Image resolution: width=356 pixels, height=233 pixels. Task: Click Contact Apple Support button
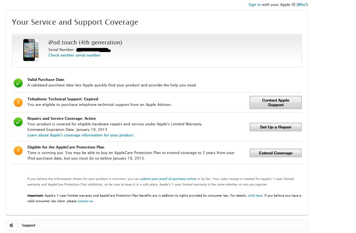pyautogui.click(x=276, y=102)
